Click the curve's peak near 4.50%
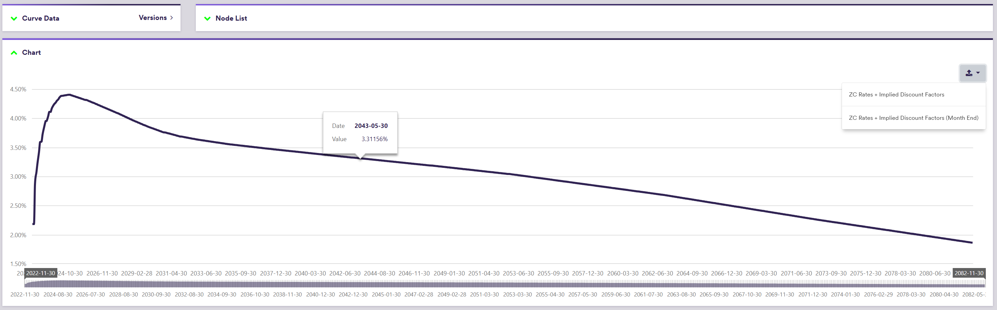 tap(69, 94)
